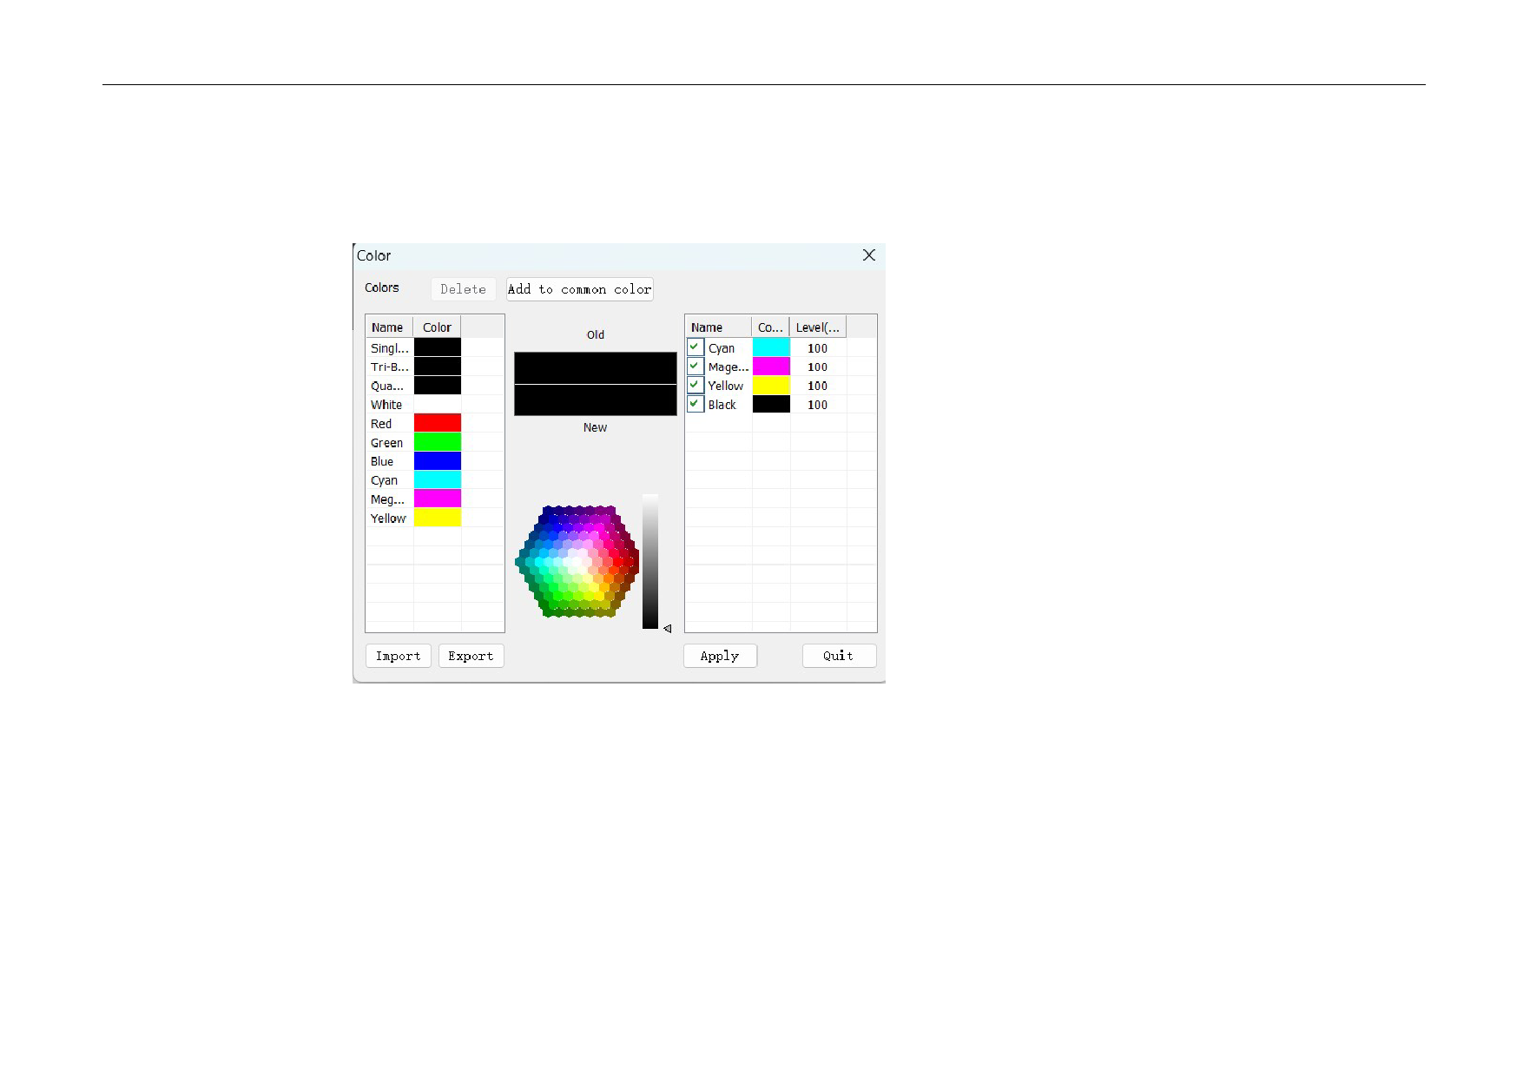Click the Cyan level value 100
The width and height of the screenshot is (1523, 1077).
(x=817, y=348)
